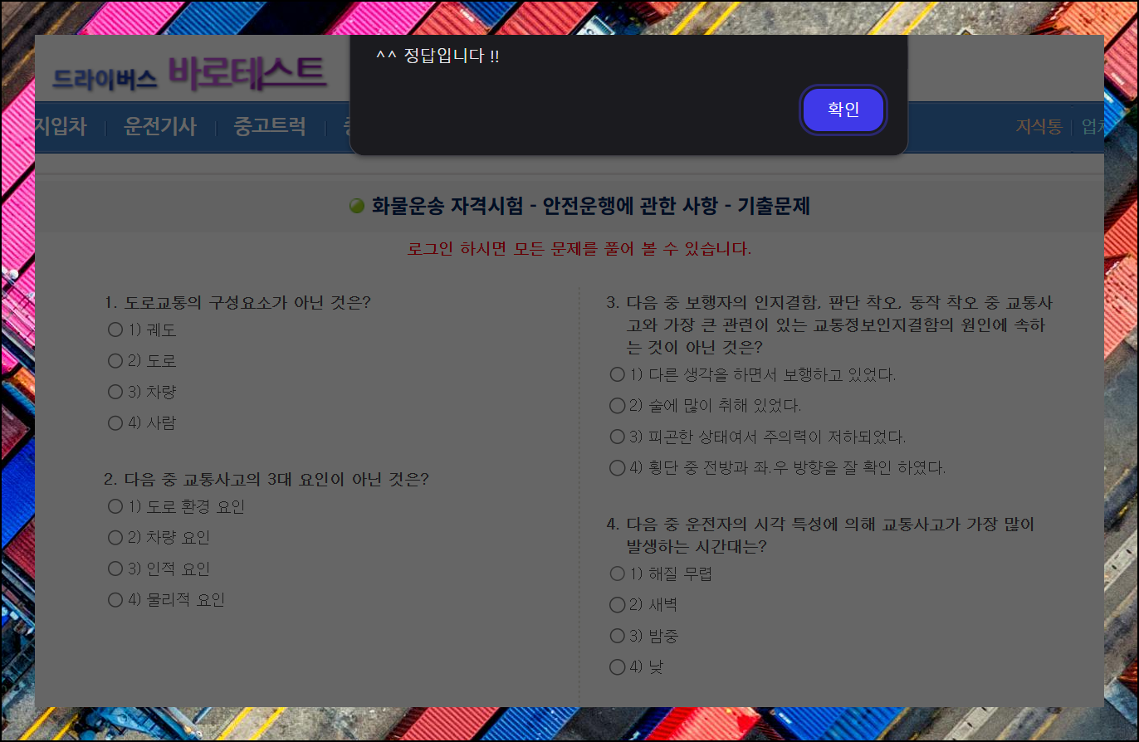The height and width of the screenshot is (742, 1139).
Task: Pick 3) 피곤한 상태여서 주의력이 저하되었다
Action: (617, 437)
